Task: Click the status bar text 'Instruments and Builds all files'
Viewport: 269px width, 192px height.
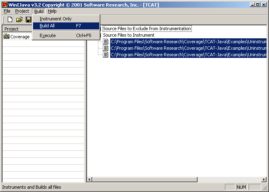Action: [31, 187]
